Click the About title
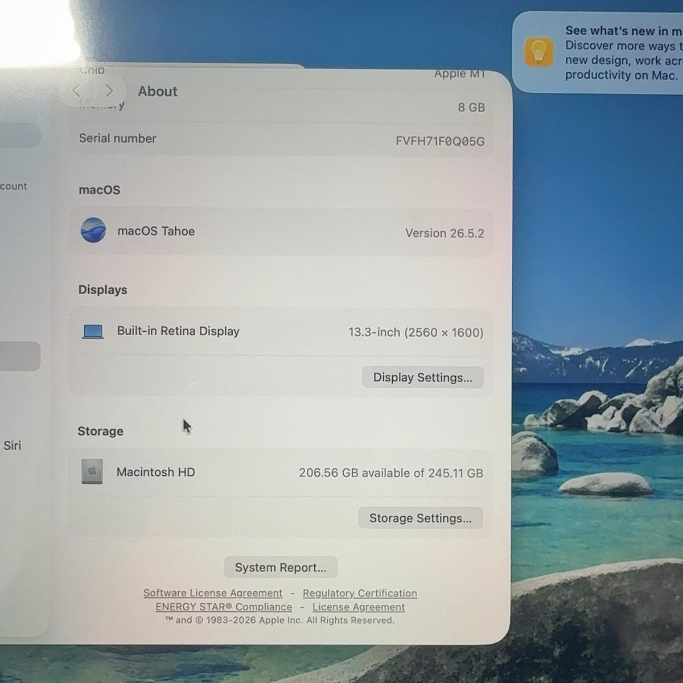The width and height of the screenshot is (683, 683). (158, 91)
